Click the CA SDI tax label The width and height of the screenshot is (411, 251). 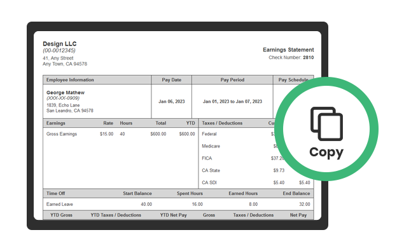(x=209, y=182)
